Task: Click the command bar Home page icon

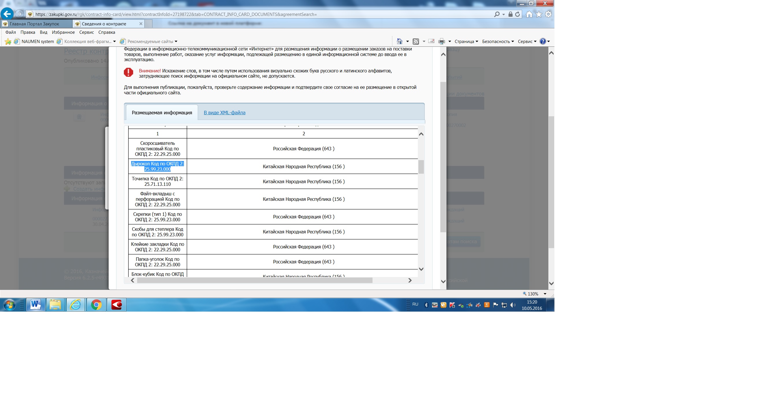Action: point(399,41)
